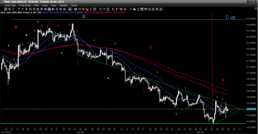
Task: Set time scale to tick (T)
Action: click(x=19, y=9)
